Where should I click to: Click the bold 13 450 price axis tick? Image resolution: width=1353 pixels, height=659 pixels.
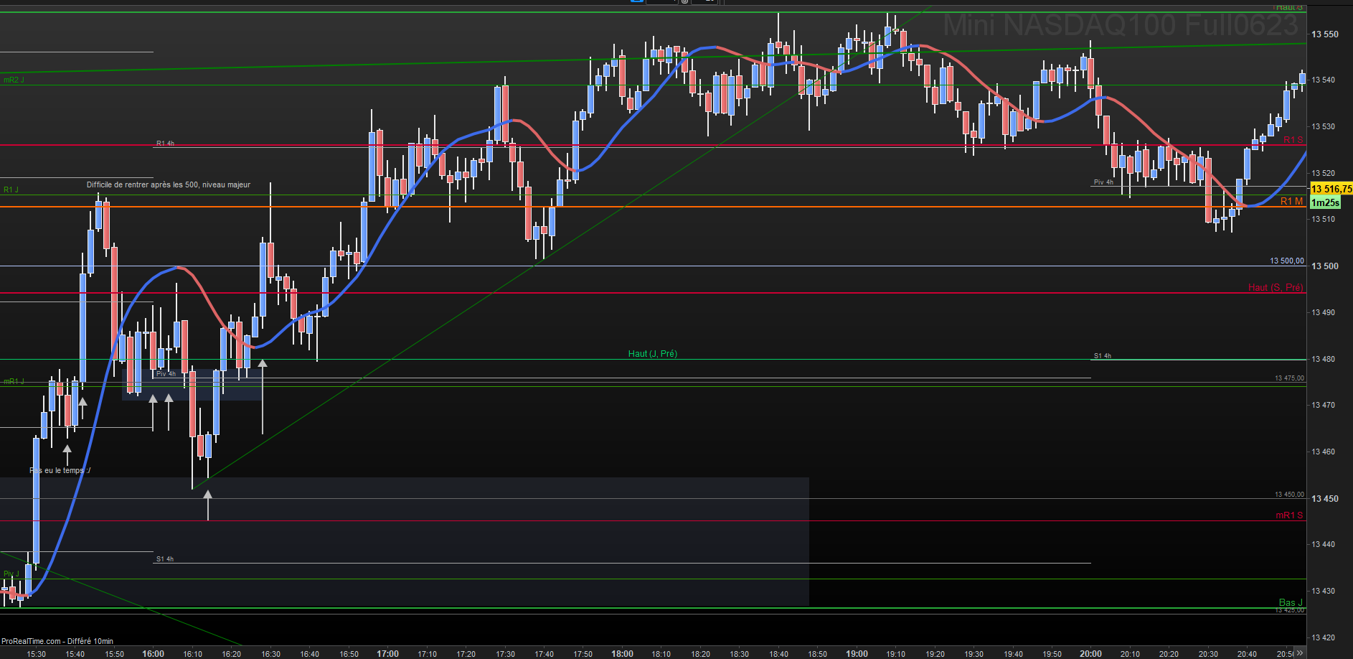pyautogui.click(x=1325, y=498)
